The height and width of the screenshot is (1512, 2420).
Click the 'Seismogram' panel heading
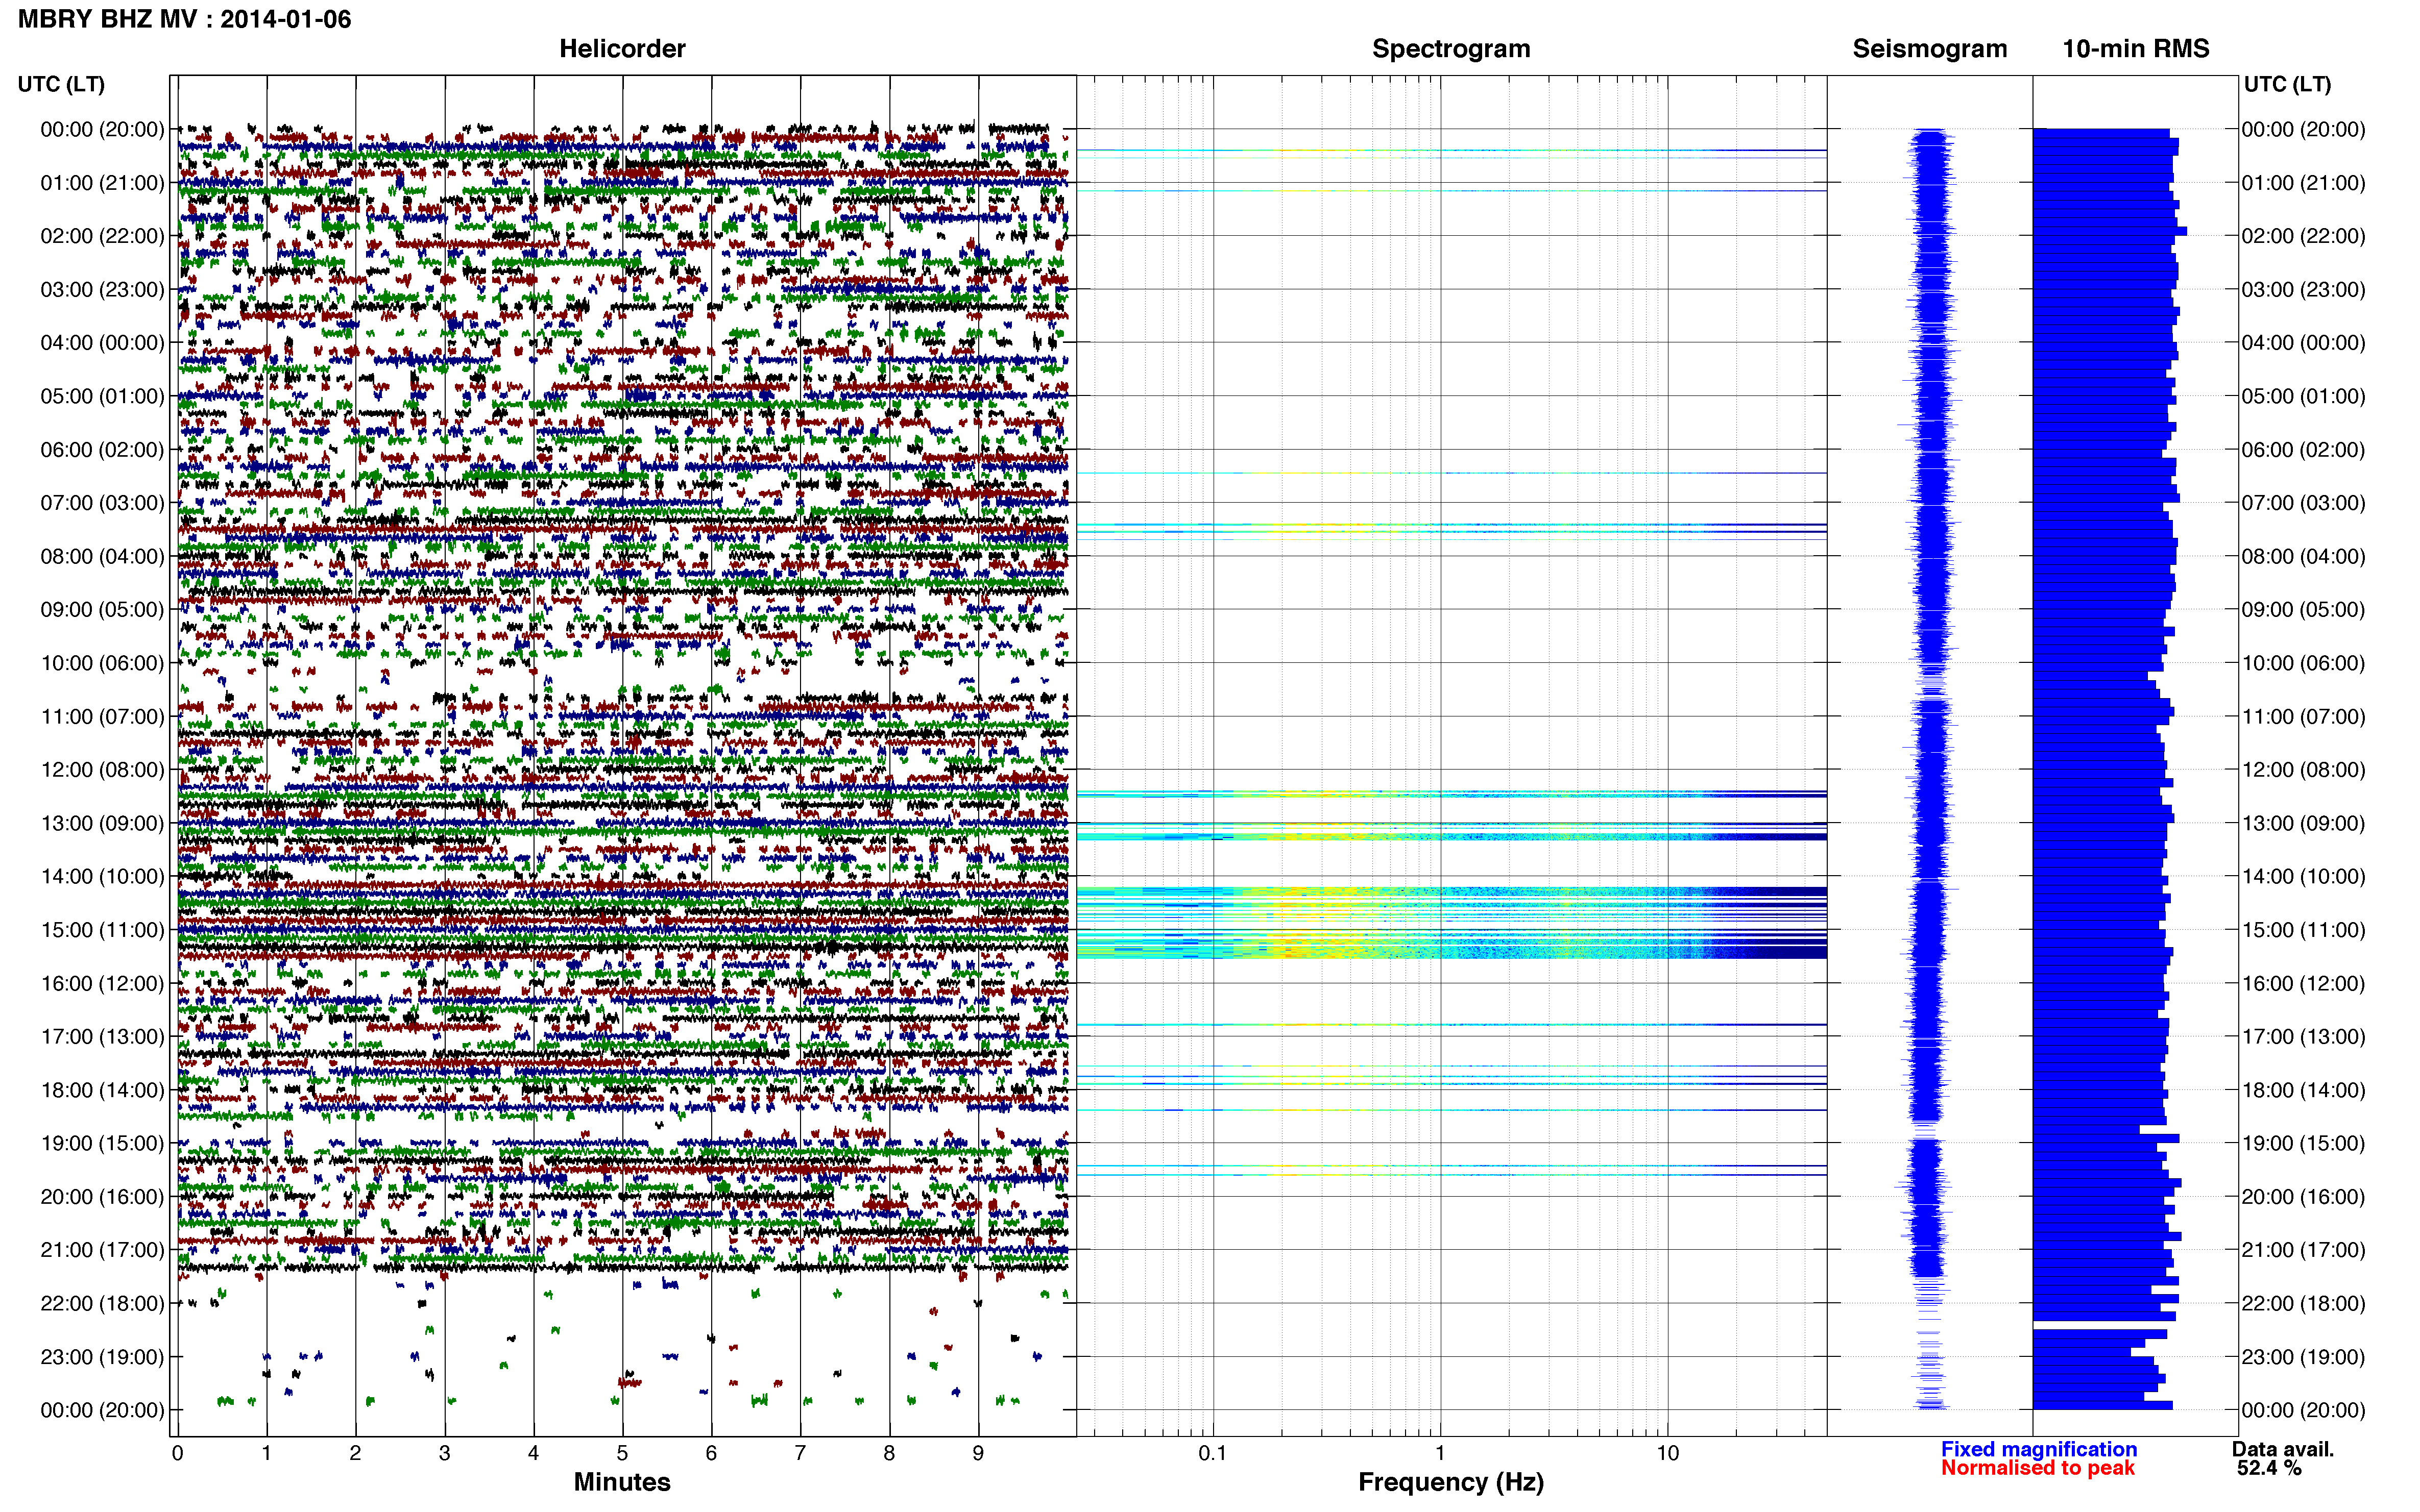coord(1930,48)
